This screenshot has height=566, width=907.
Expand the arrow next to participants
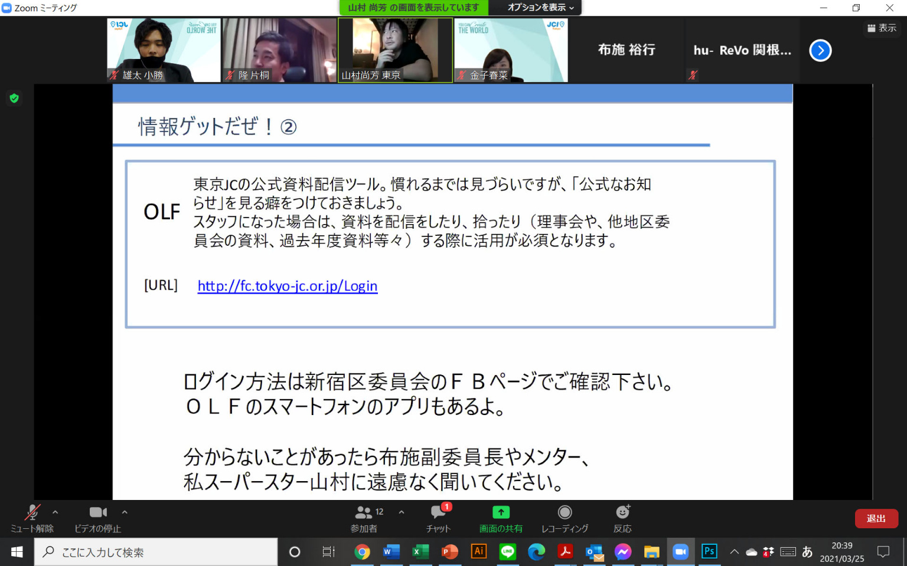point(402,512)
